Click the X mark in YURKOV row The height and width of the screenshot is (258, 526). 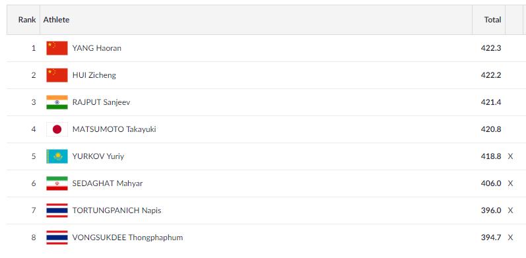[x=510, y=156]
